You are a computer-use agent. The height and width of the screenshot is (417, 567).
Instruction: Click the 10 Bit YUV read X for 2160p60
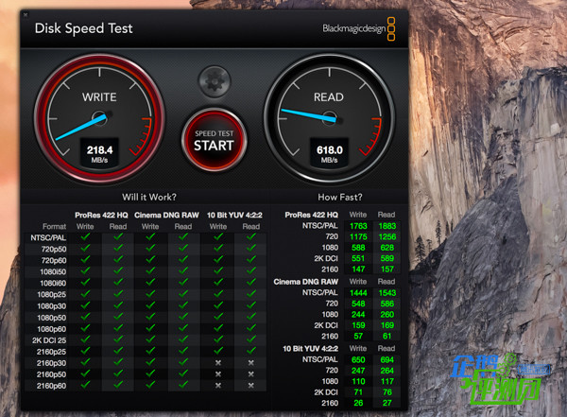251,386
